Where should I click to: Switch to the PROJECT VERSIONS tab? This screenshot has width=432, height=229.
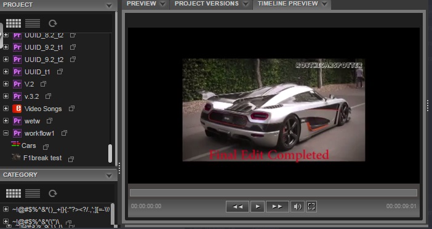(x=207, y=4)
